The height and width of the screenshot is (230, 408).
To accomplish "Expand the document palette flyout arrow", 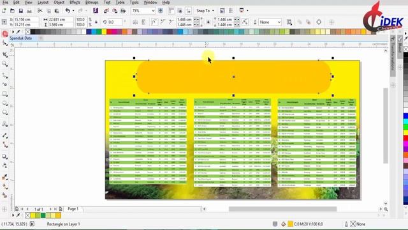I will click(13, 215).
